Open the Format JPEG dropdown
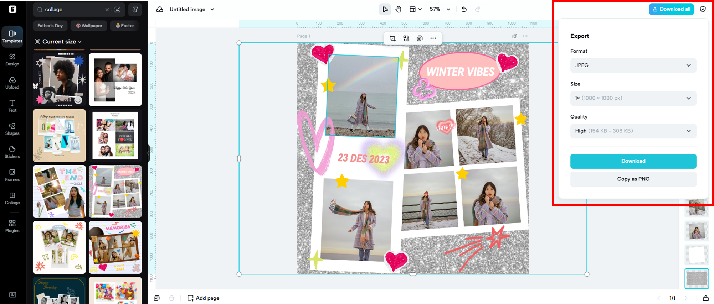Image resolution: width=714 pixels, height=304 pixels. pyautogui.click(x=633, y=65)
